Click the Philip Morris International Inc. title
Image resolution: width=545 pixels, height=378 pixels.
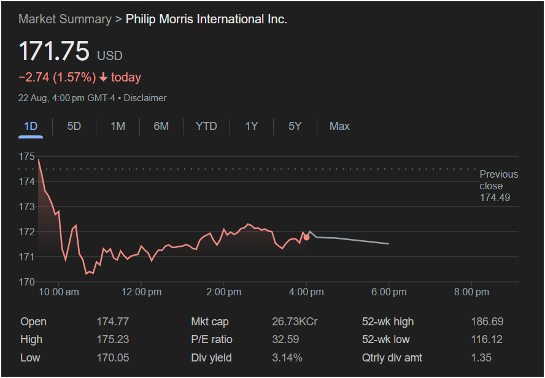click(206, 19)
